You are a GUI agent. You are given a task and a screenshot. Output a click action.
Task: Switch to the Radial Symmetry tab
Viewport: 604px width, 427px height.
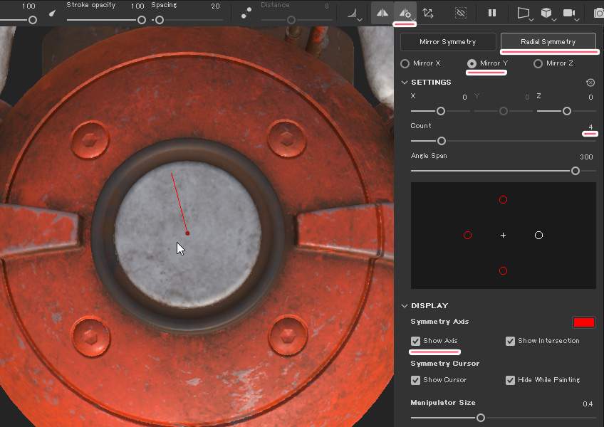(548, 42)
